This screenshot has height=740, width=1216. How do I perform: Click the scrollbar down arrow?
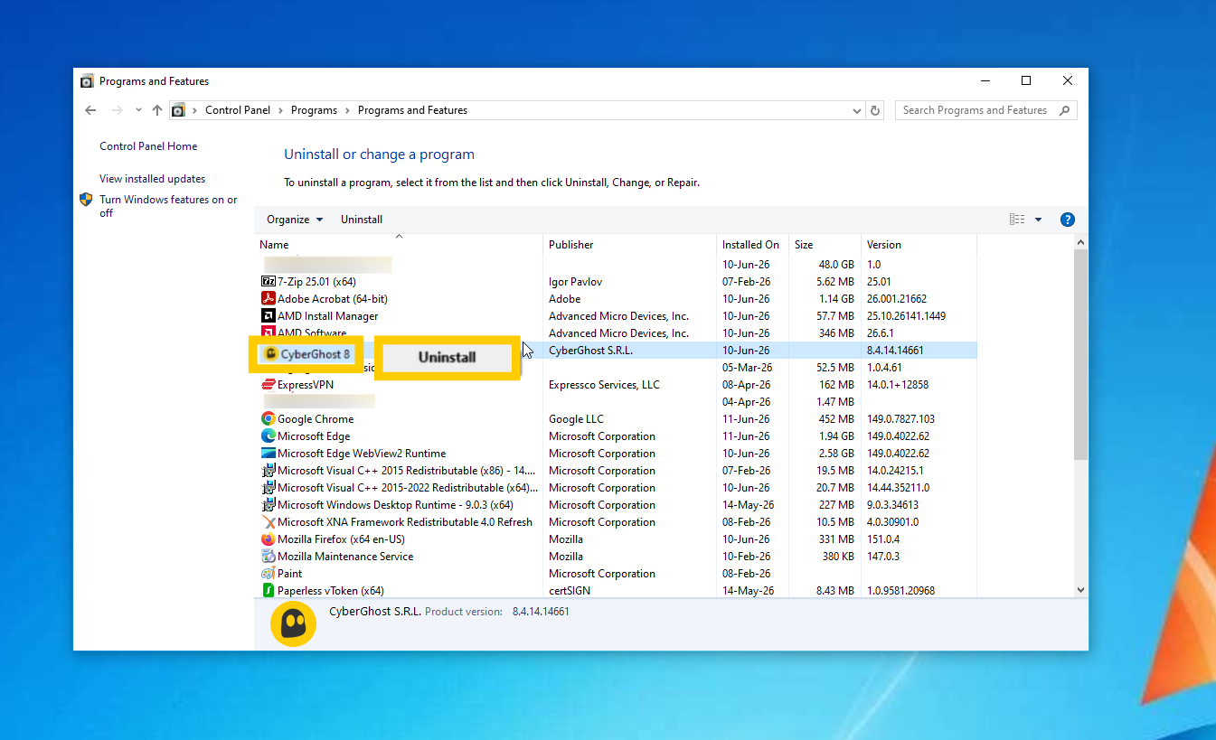pos(1080,590)
